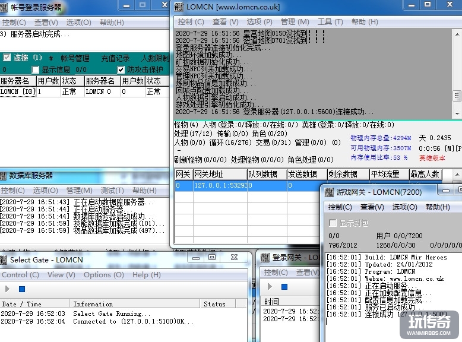This screenshot has height=342, width=462.
Task: Click 发送数据 column header
Action: coord(307,174)
